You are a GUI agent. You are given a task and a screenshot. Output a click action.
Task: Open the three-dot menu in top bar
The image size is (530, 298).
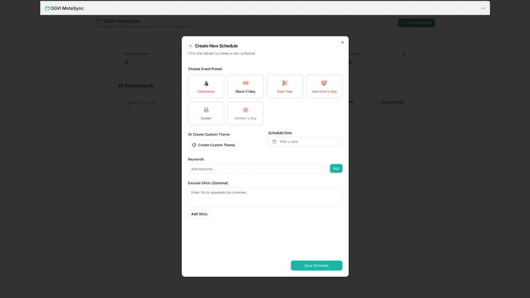[x=483, y=8]
